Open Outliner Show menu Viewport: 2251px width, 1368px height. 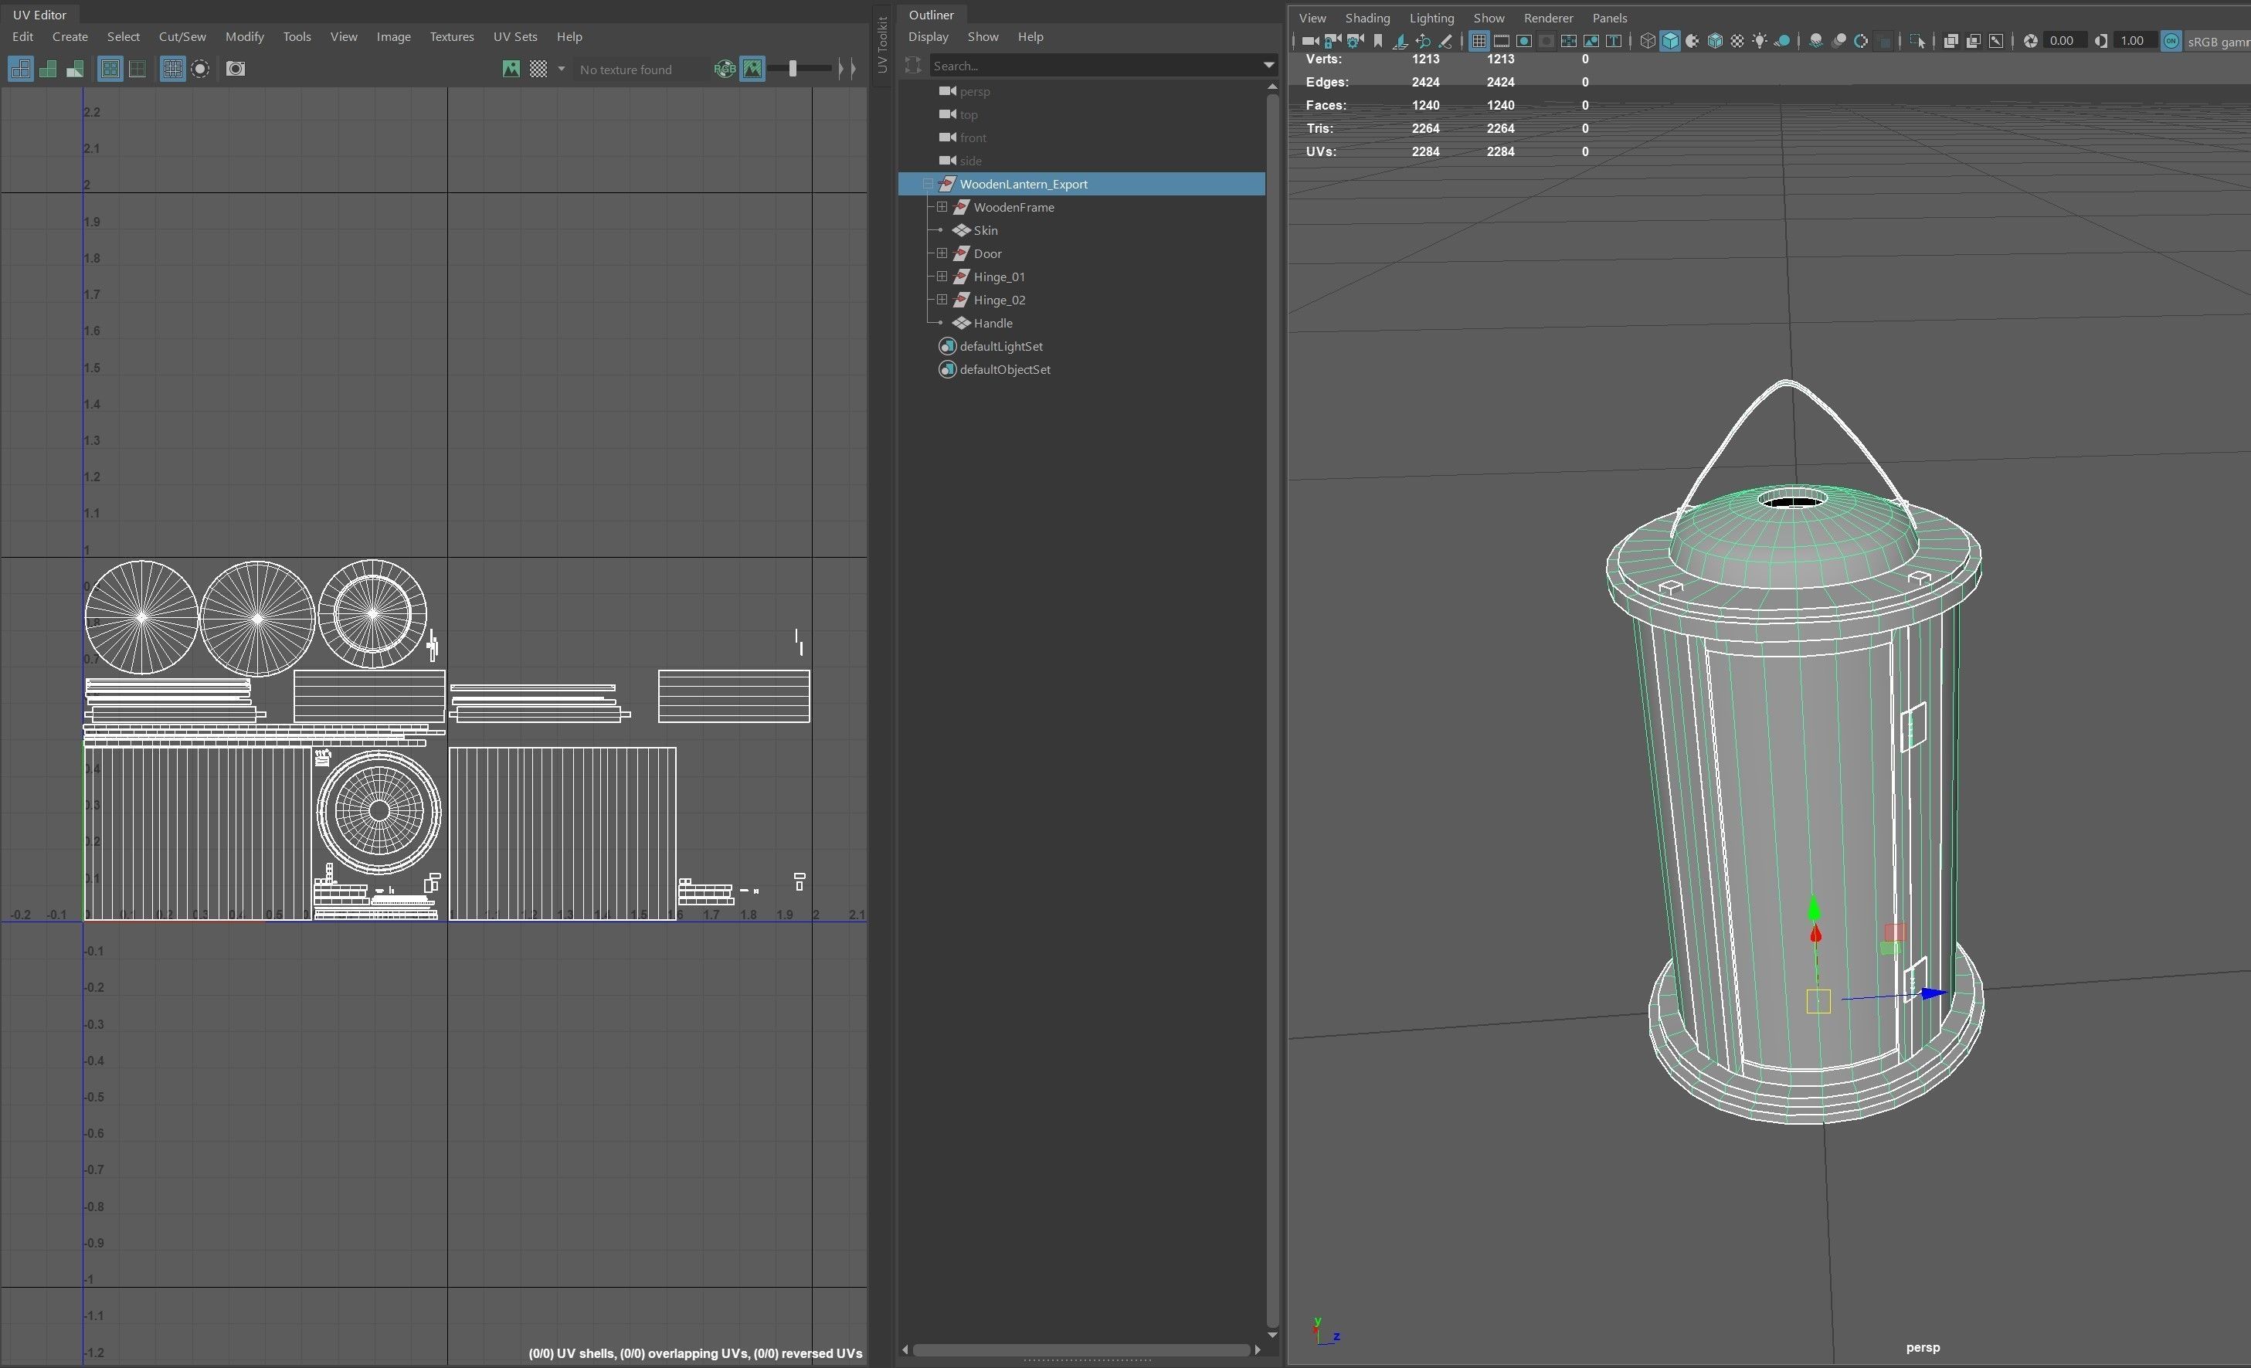point(982,36)
